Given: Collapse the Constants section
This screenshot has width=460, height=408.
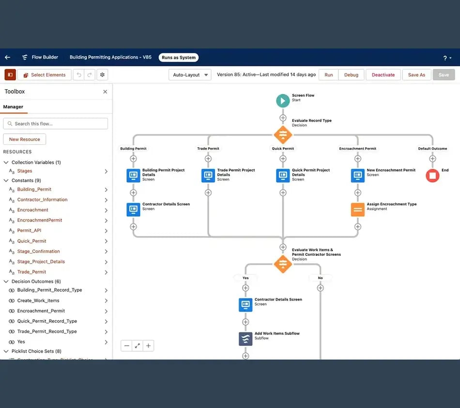Looking at the screenshot, I should 6,181.
